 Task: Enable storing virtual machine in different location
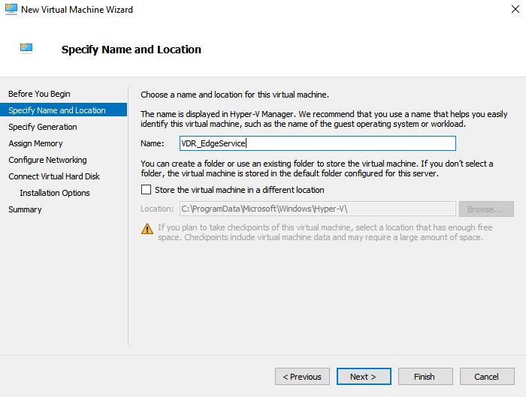click(x=146, y=190)
